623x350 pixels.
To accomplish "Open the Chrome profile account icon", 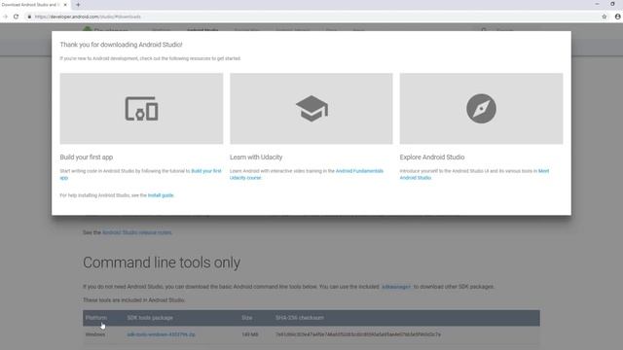I will (618, 17).
